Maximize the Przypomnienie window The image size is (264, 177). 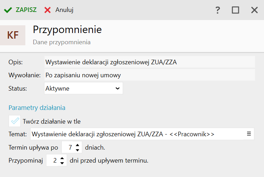pyautogui.click(x=235, y=10)
